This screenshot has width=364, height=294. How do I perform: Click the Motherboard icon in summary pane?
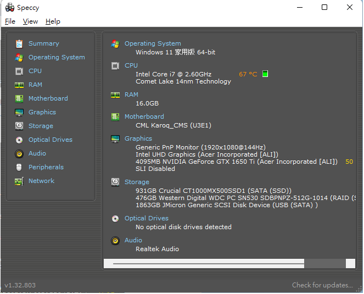click(115, 117)
